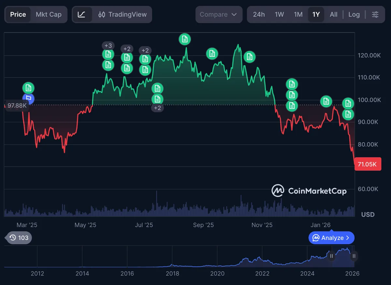Select the All timeframe tab
Screen dimensions: 391x285
(x=334, y=14)
